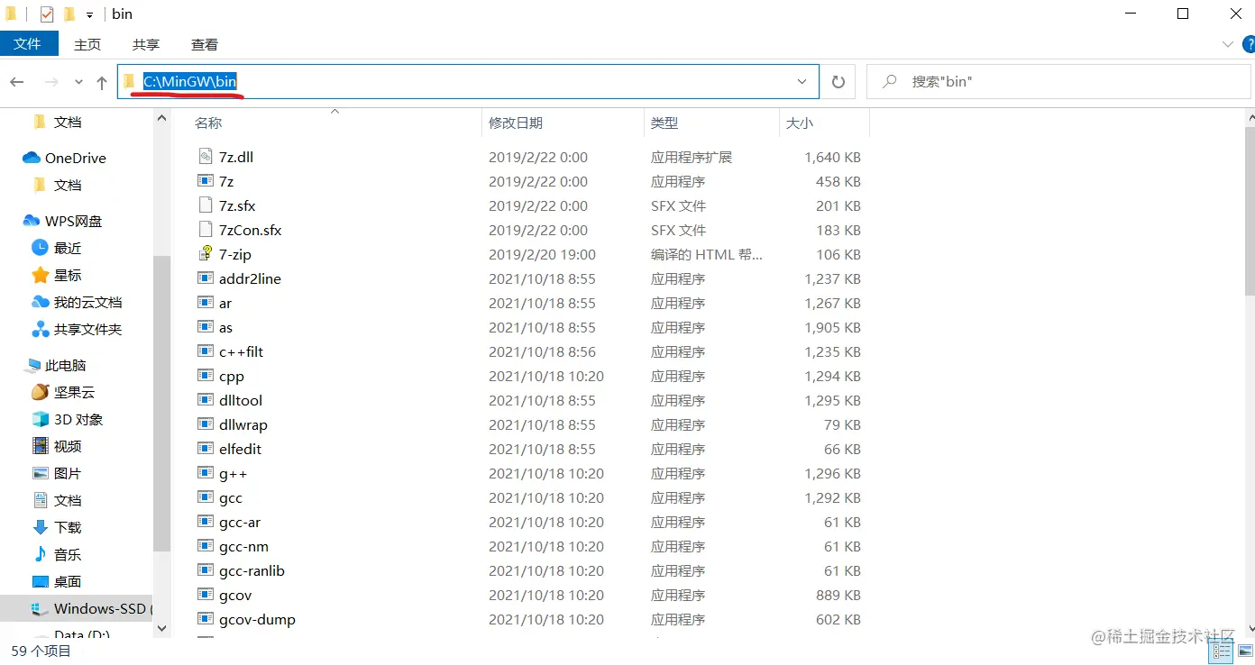The width and height of the screenshot is (1255, 665).
Task: Select the 7z.dll file
Action: tap(234, 156)
